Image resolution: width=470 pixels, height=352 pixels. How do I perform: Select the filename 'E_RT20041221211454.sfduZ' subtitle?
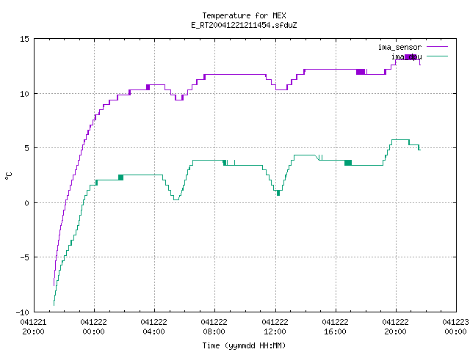[244, 25]
